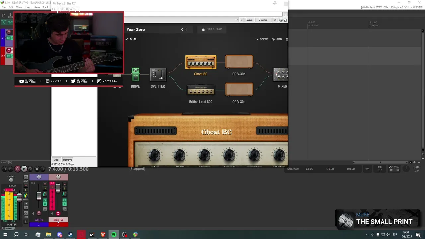Toggle Master track Mono button
The width and height of the screenshot is (425, 239).
point(26,177)
